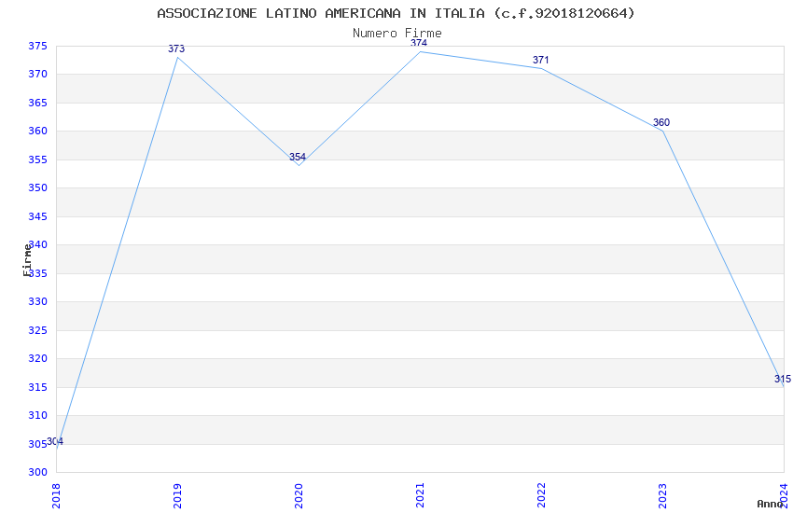Image resolution: width=793 pixels, height=513 pixels.
Task: Click the 2020 x-axis label
Action: click(x=299, y=496)
